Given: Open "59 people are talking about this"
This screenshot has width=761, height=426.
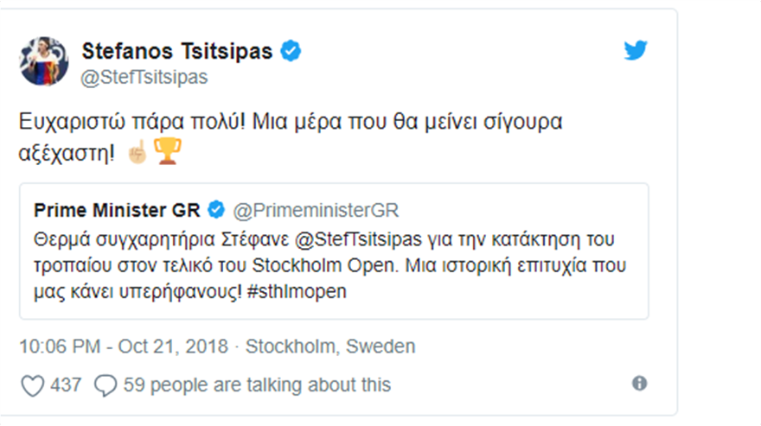Looking at the screenshot, I should 257,385.
